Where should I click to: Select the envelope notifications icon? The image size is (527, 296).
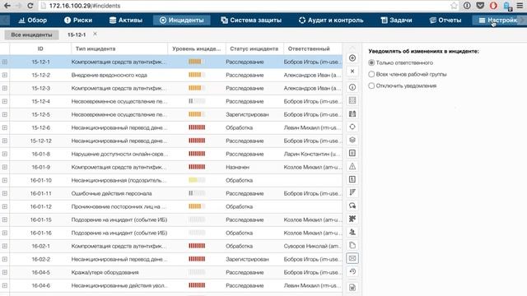[352, 258]
